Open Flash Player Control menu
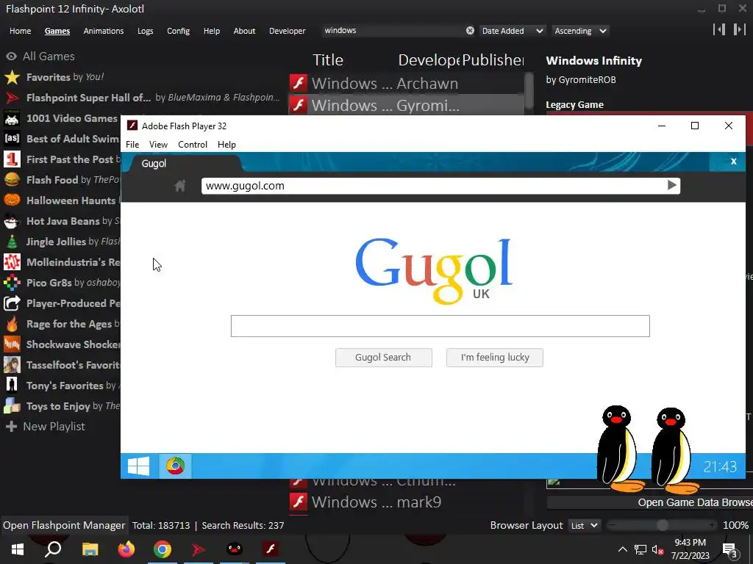This screenshot has height=564, width=753. click(x=193, y=145)
